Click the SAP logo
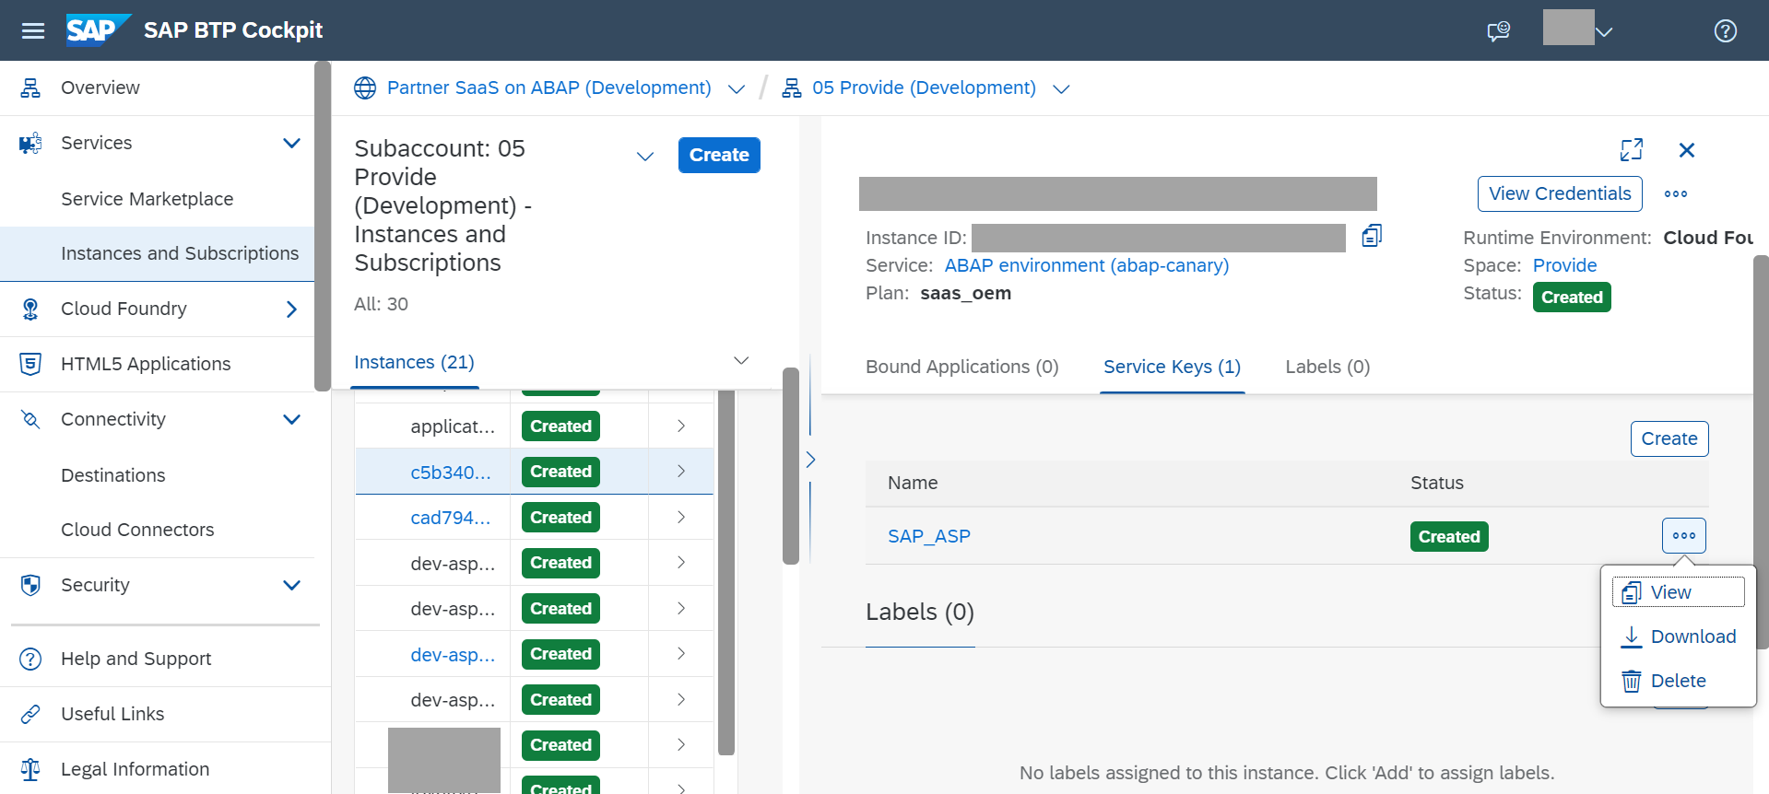 tap(98, 29)
